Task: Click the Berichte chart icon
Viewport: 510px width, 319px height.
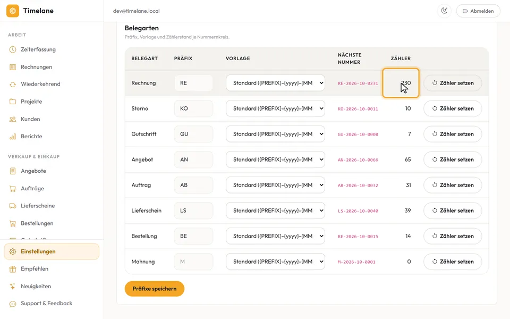Action: pos(13,137)
